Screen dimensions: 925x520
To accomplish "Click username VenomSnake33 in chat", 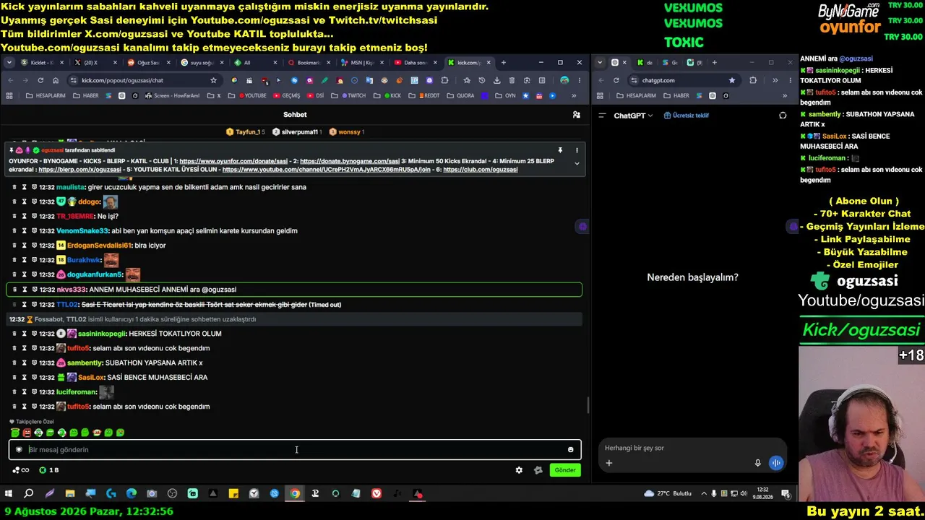I will click(x=82, y=231).
